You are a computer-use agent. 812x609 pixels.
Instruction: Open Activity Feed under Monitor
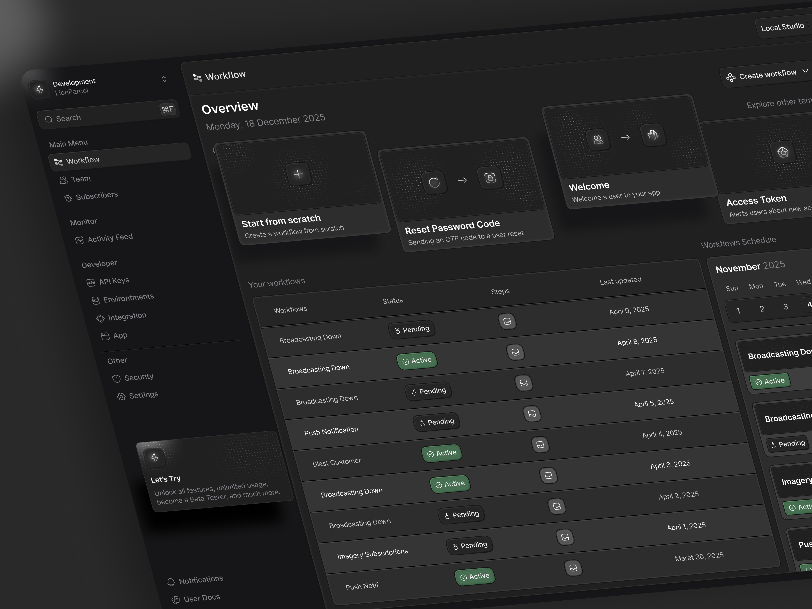tap(104, 238)
